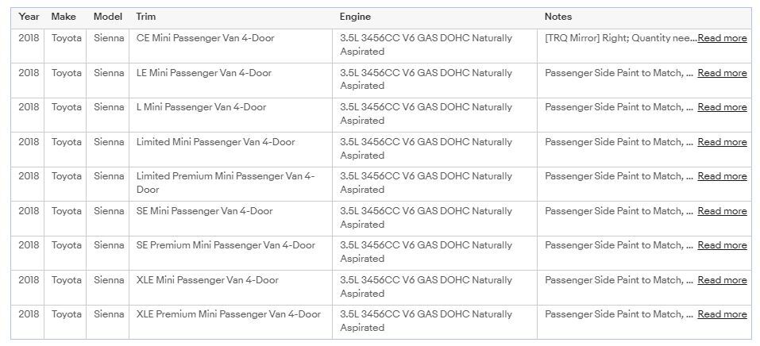Select the Notes column header

coord(558,17)
